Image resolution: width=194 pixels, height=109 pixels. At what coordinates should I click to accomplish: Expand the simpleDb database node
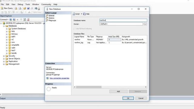pos(7,45)
